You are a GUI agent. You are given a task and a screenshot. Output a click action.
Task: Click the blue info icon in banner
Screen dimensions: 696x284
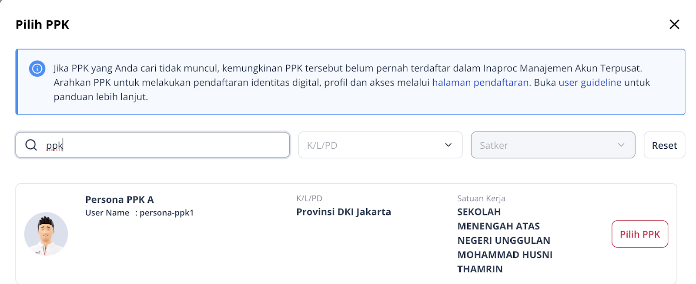[x=37, y=69]
